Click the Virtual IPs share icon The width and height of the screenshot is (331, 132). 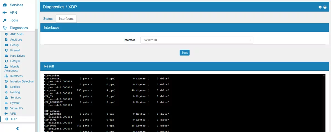point(6,108)
